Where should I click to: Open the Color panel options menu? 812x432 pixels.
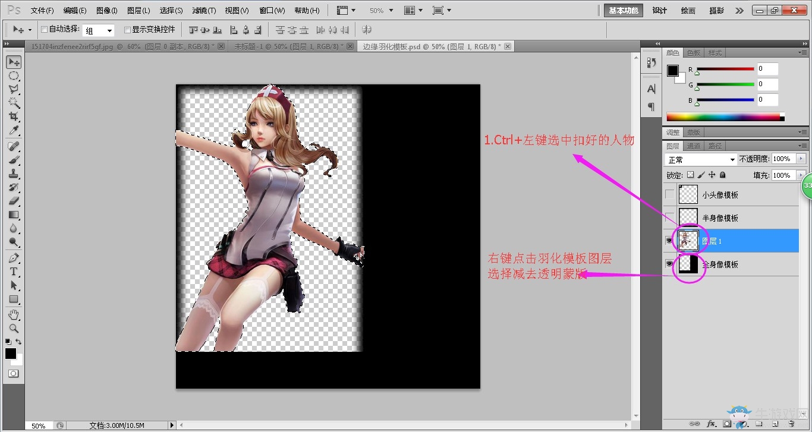click(803, 52)
